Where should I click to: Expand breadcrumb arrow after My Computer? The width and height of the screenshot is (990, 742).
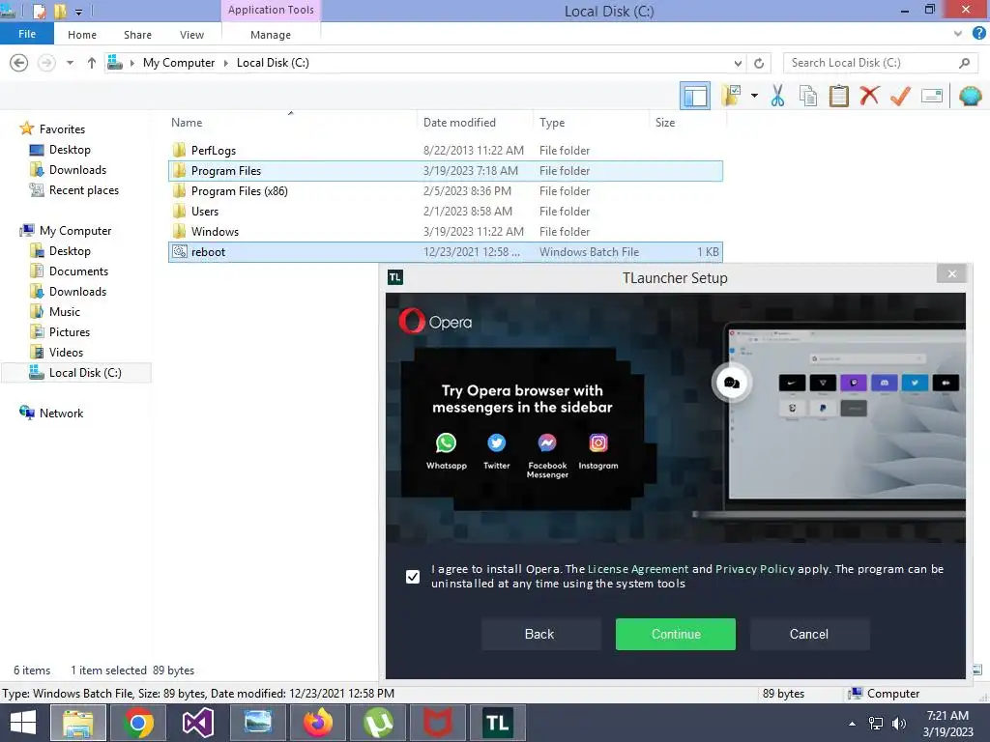coord(225,63)
